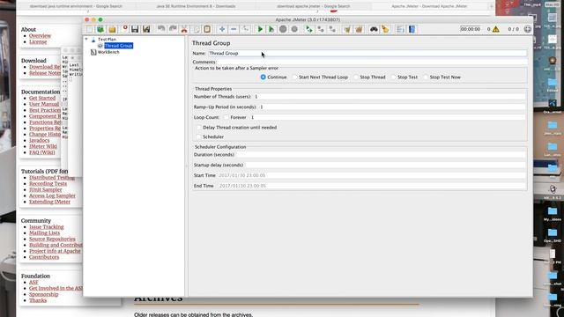Click the Ramp-Up Period field
Screen dimensions: 564x317
pos(392,107)
